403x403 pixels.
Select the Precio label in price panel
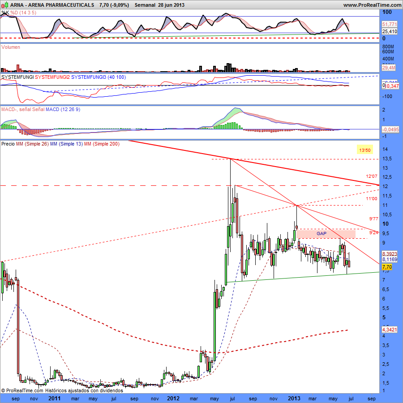point(8,144)
